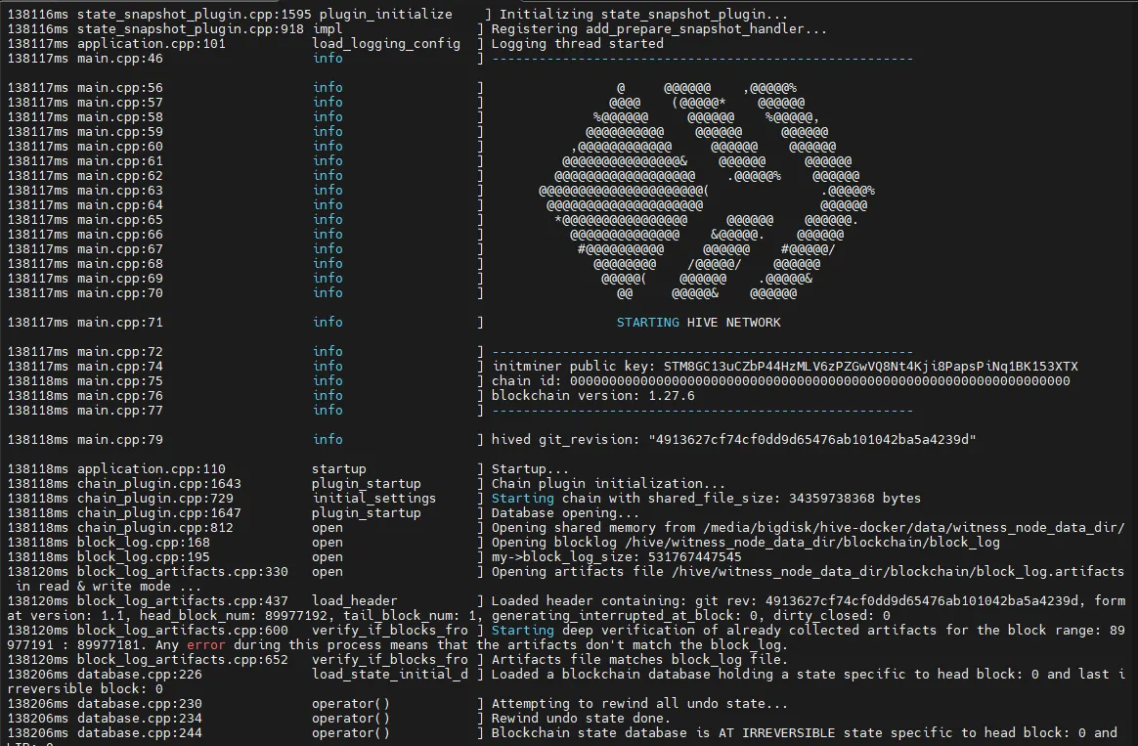Click 'Artifacts file matches block_log file.' text
Viewport: 1138px width, 746px height.
point(639,660)
